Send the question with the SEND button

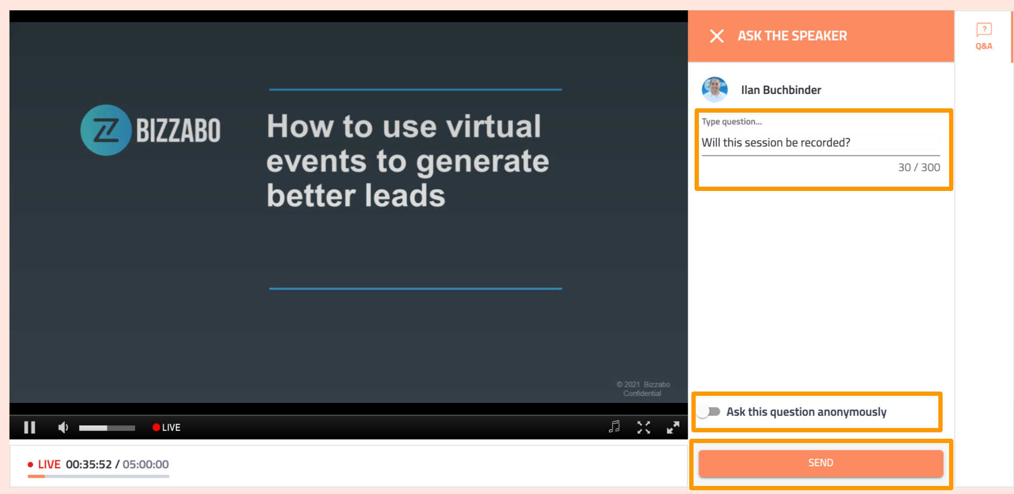821,463
